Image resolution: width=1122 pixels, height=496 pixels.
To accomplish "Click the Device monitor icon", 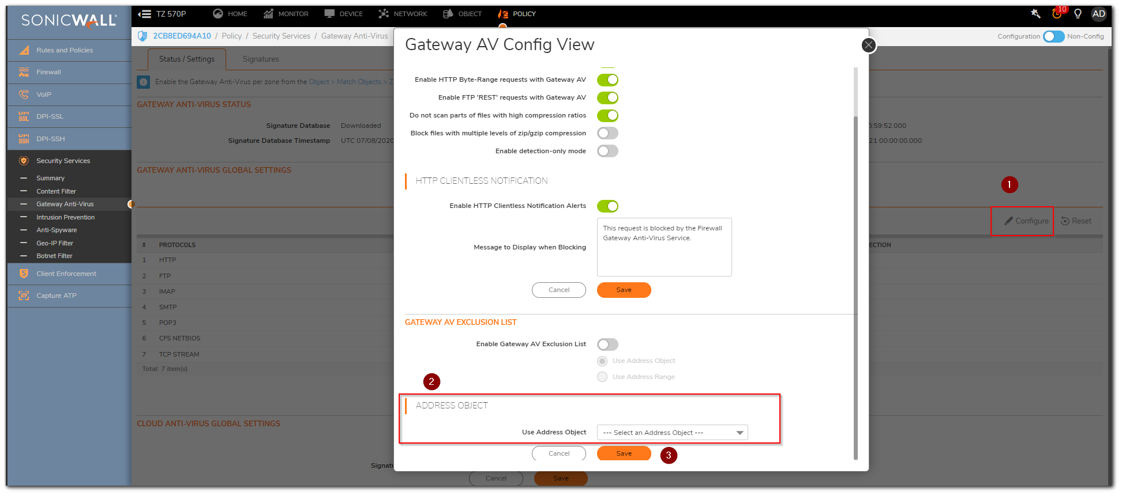I will 329,14.
